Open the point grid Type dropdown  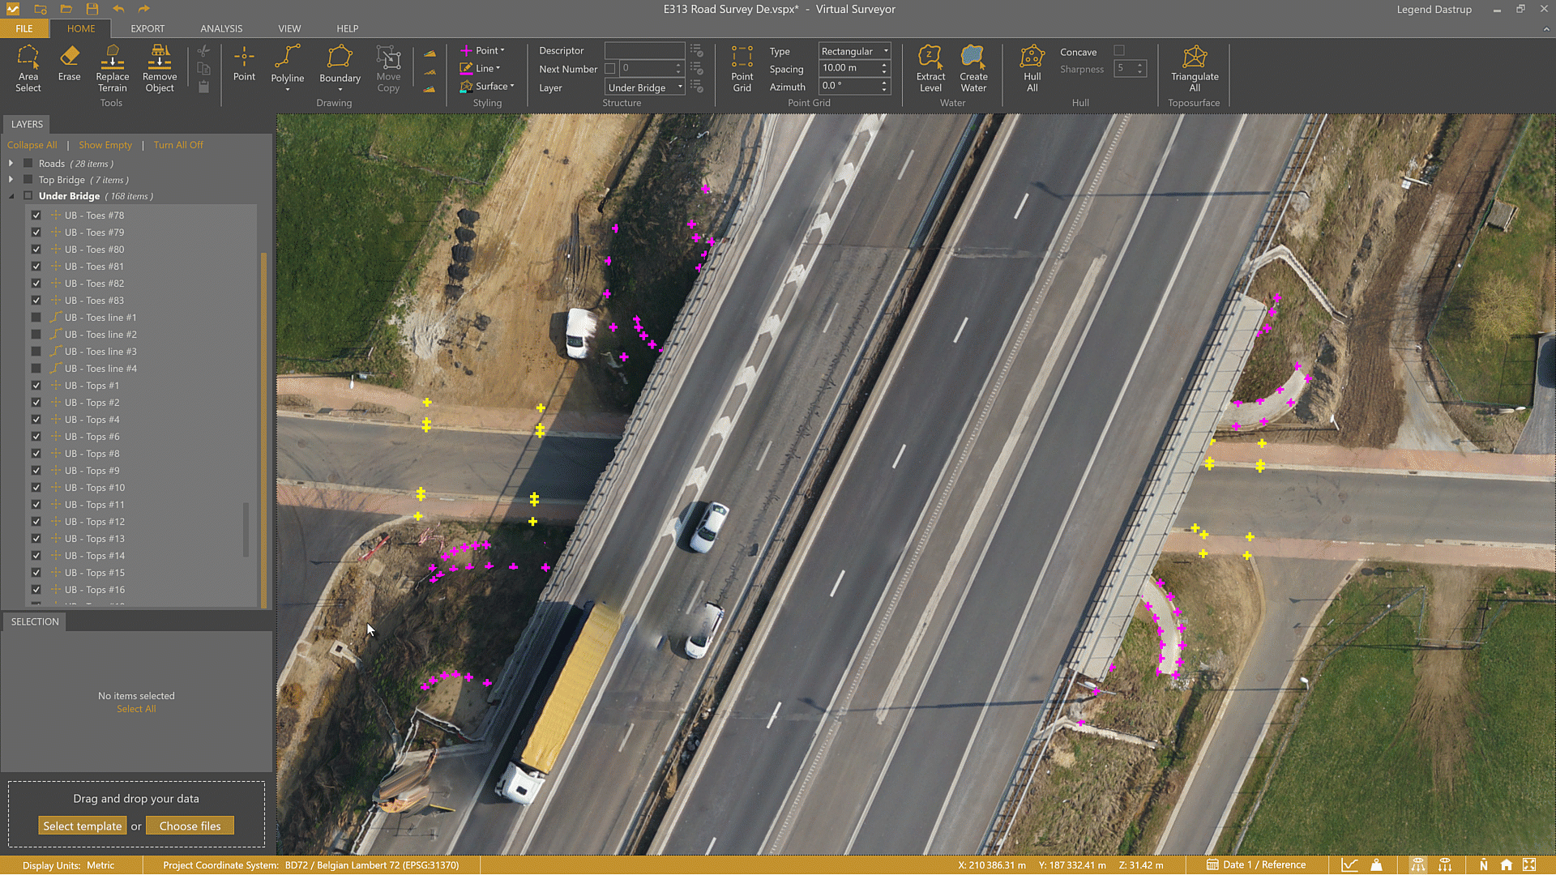(883, 50)
